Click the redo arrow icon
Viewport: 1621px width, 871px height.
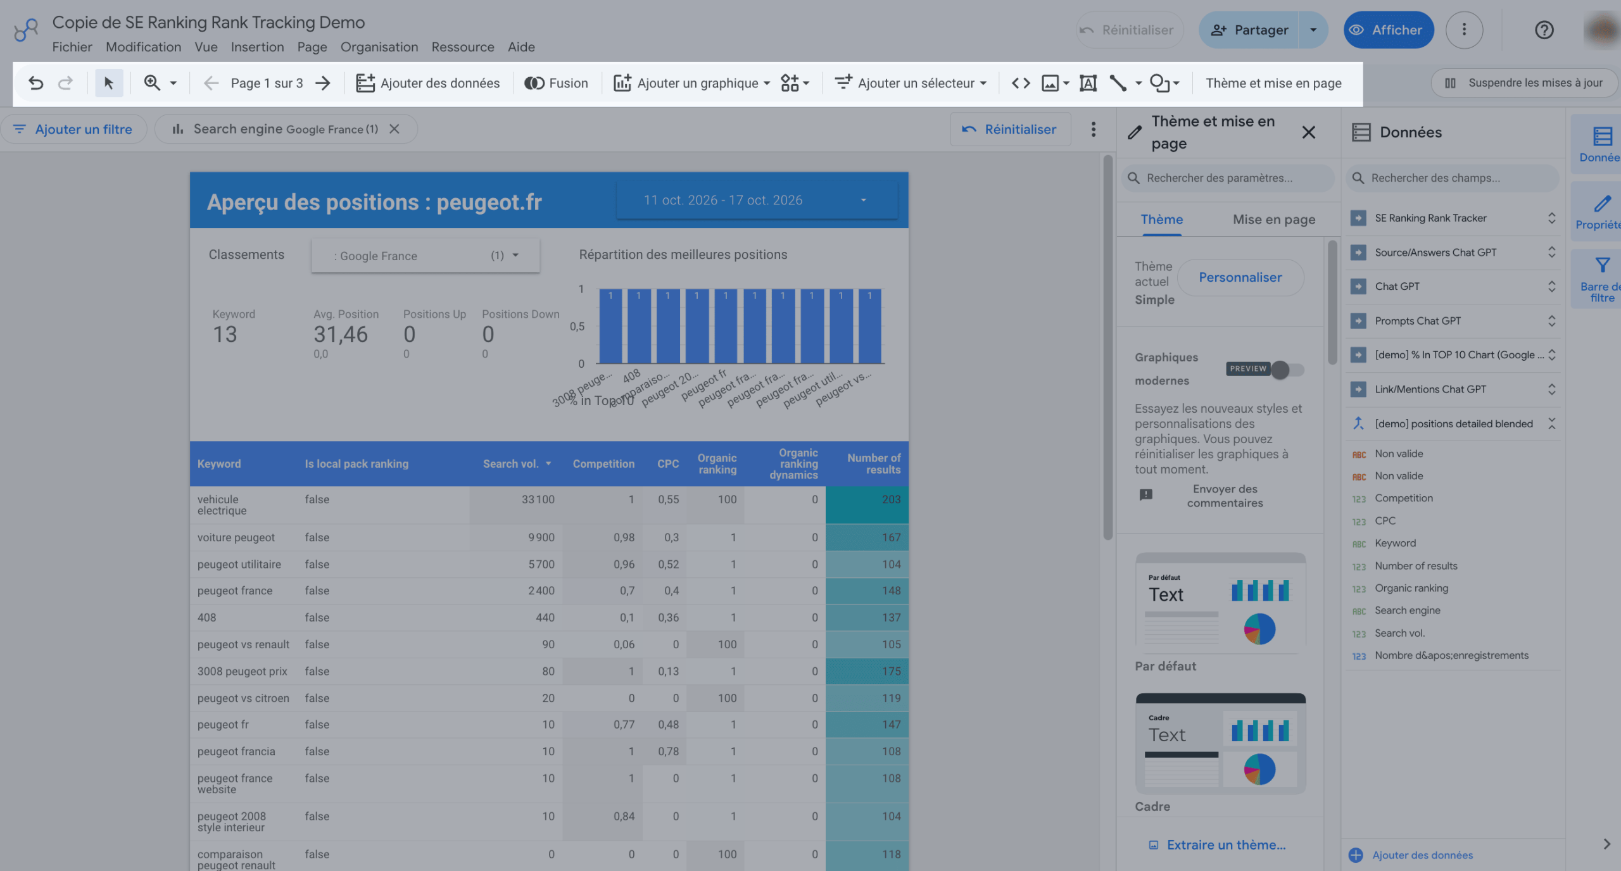pos(65,83)
